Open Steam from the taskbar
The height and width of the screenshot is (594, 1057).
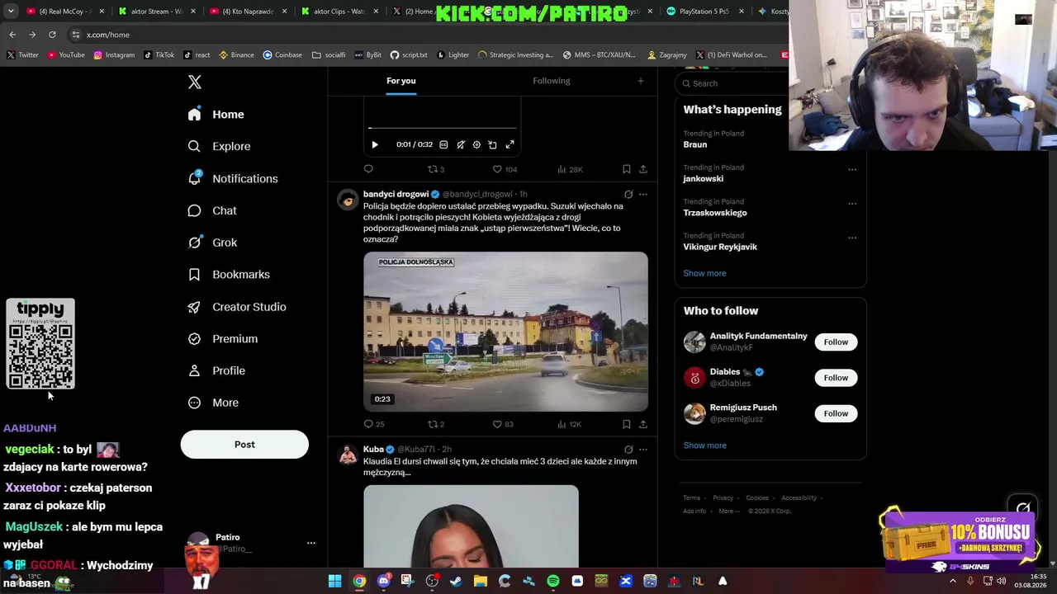(456, 581)
